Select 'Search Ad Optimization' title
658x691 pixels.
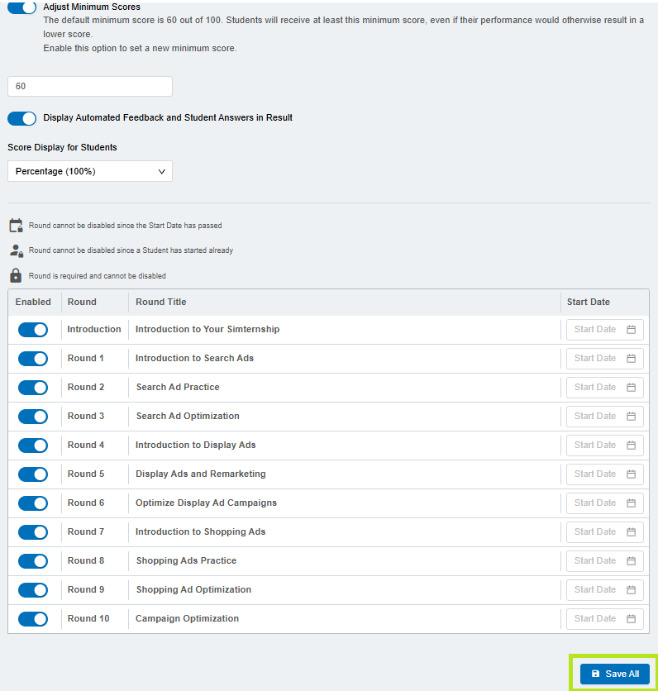tap(188, 416)
